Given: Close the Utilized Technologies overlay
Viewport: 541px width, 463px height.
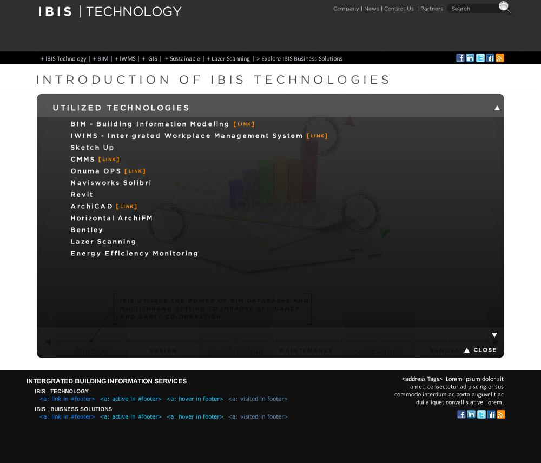Looking at the screenshot, I should (x=480, y=350).
